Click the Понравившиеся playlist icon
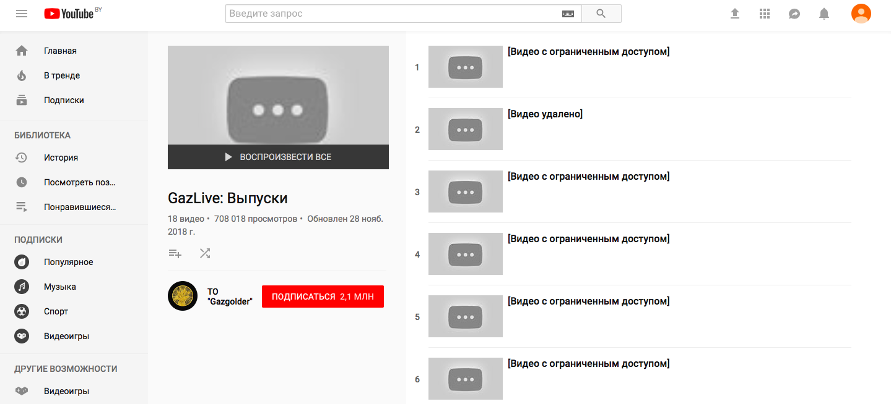This screenshot has width=891, height=404. click(22, 207)
